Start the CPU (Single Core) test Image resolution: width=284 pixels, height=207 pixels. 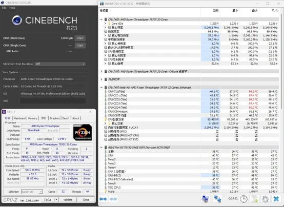pos(80,46)
